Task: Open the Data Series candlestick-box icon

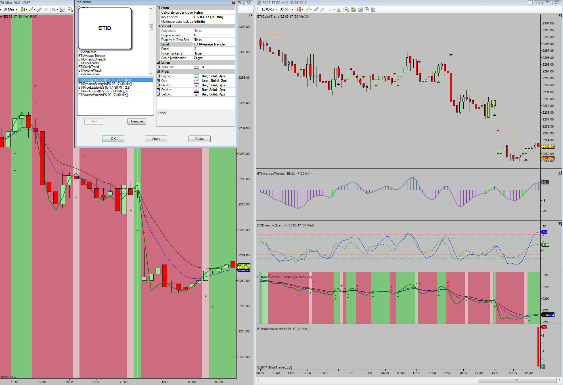Action: pyautogui.click(x=354, y=9)
